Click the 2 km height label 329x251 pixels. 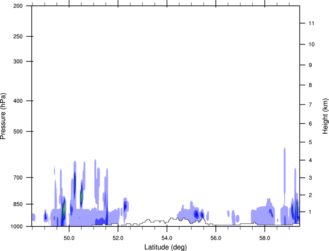tap(310, 195)
